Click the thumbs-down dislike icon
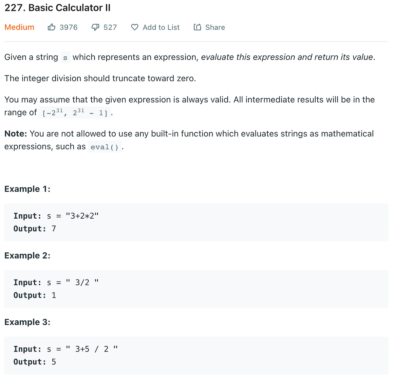Image resolution: width=393 pixels, height=377 pixels. pyautogui.click(x=95, y=27)
